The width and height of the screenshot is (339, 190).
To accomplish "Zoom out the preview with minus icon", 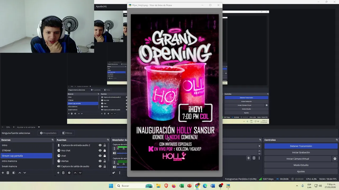I will [x=2, y=127].
